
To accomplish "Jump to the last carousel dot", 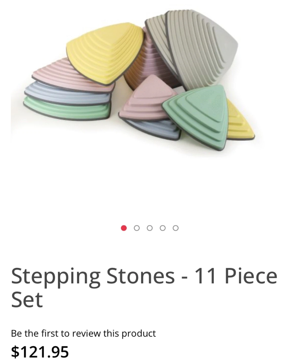I will tap(176, 228).
